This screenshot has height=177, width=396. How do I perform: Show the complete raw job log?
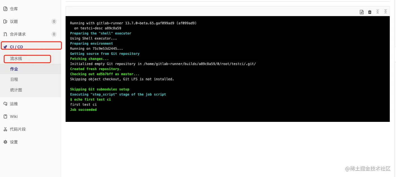(x=362, y=12)
